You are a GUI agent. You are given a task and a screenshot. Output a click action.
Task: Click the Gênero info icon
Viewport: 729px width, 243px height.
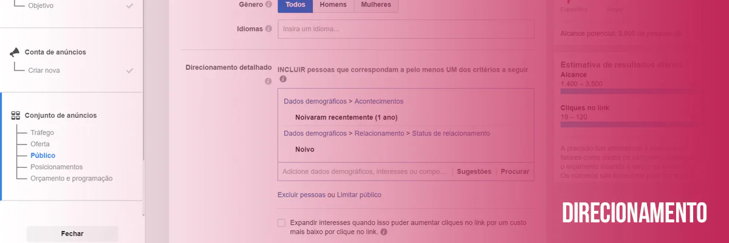point(269,5)
